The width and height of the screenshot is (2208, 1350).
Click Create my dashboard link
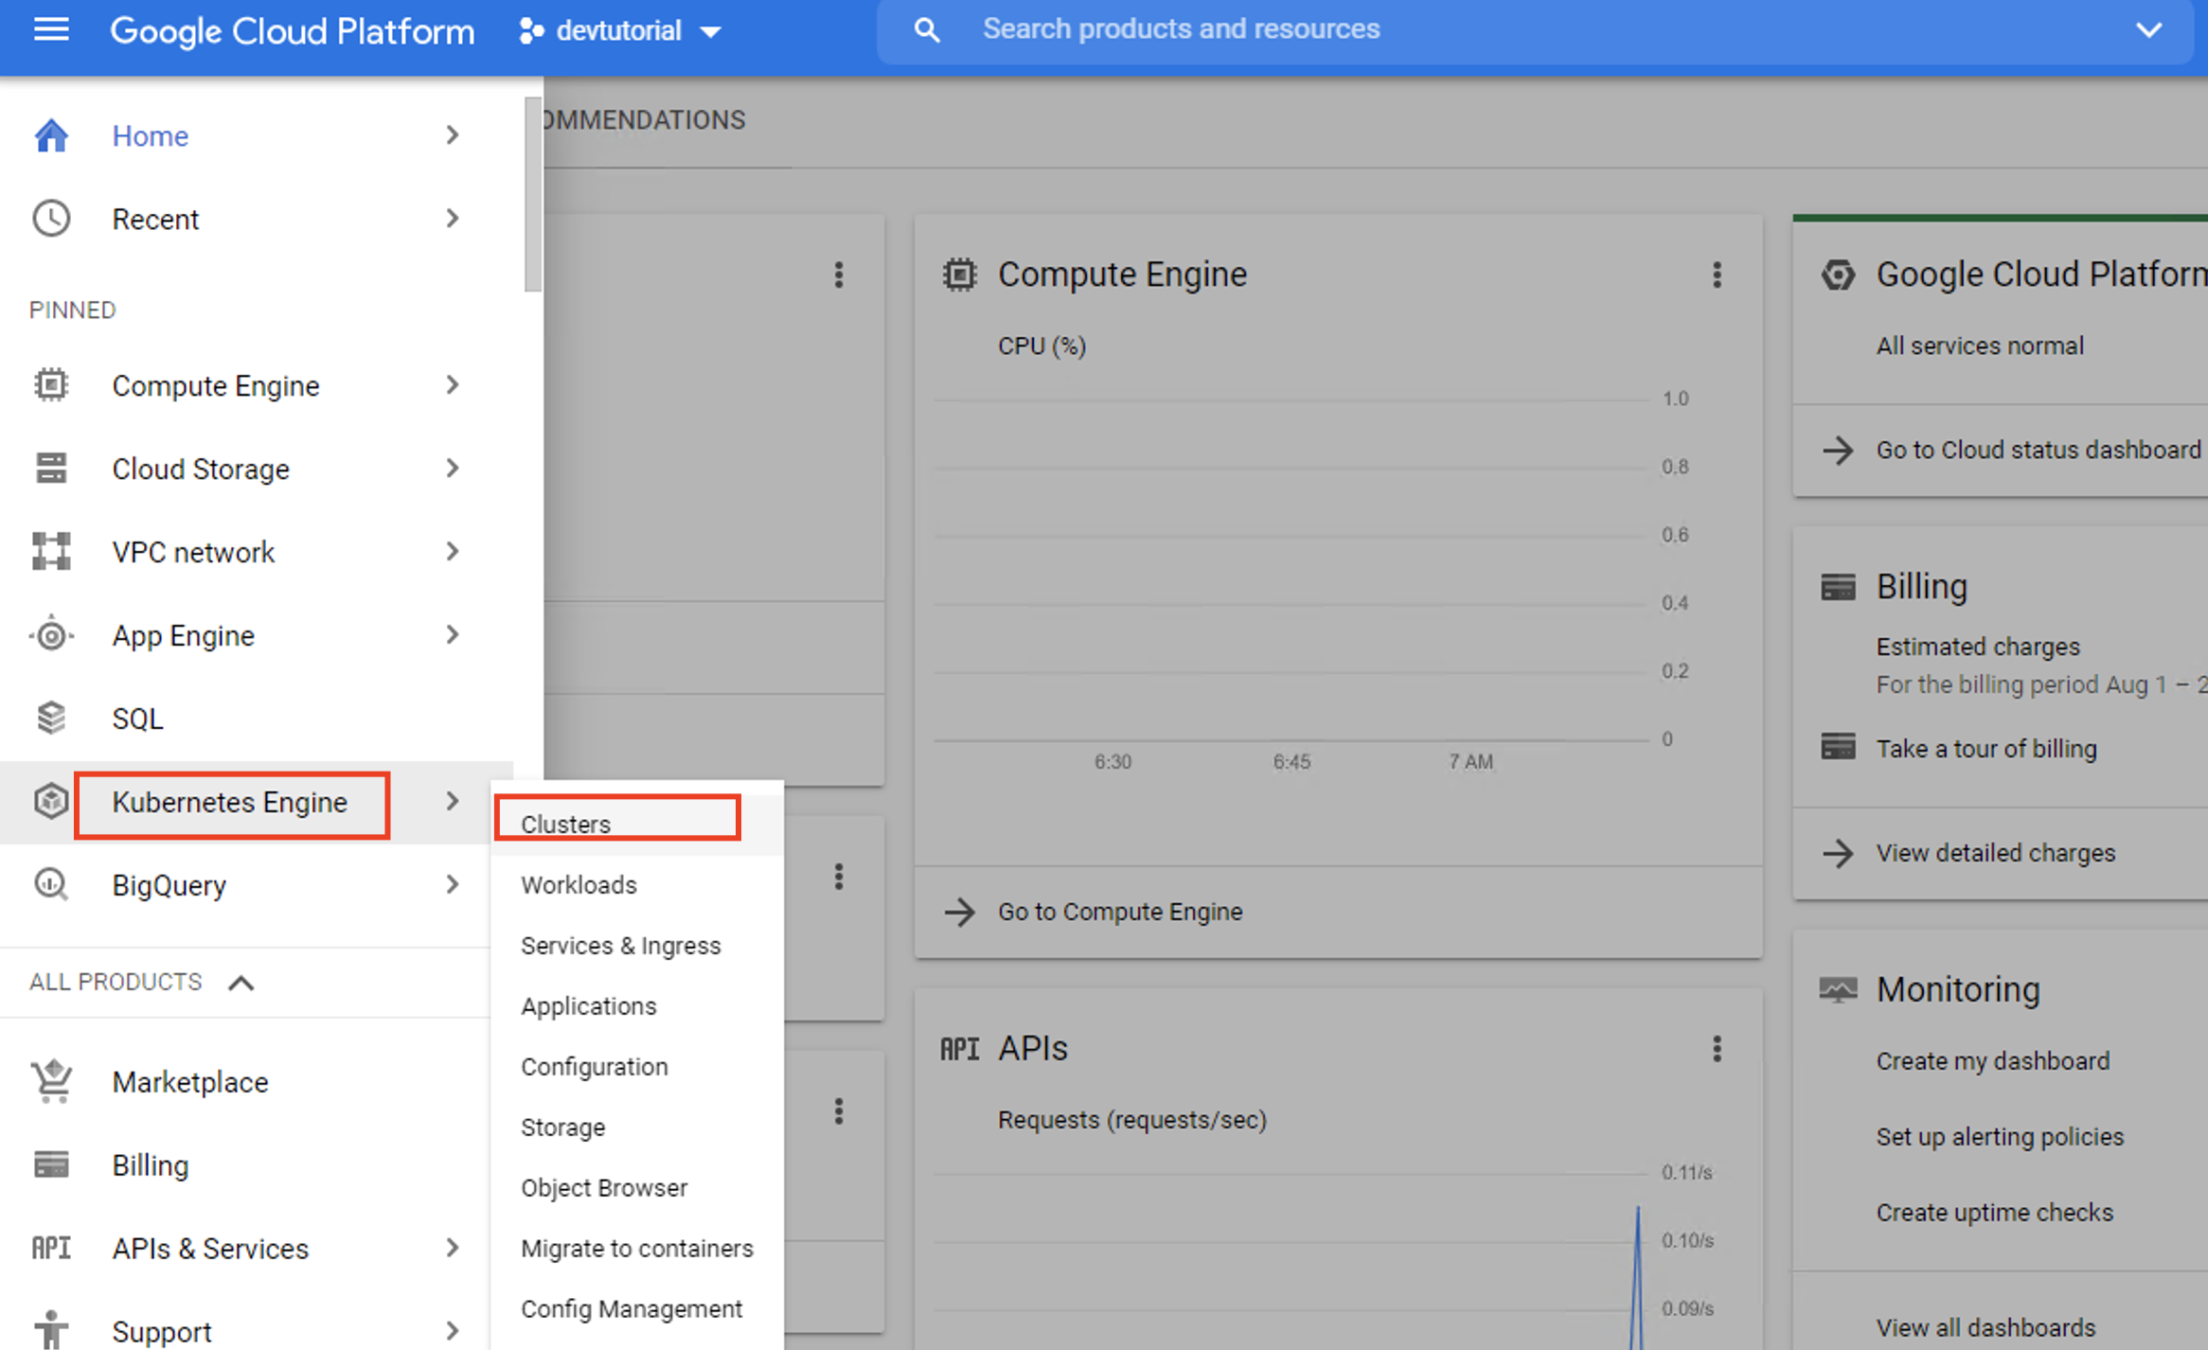[1992, 1061]
